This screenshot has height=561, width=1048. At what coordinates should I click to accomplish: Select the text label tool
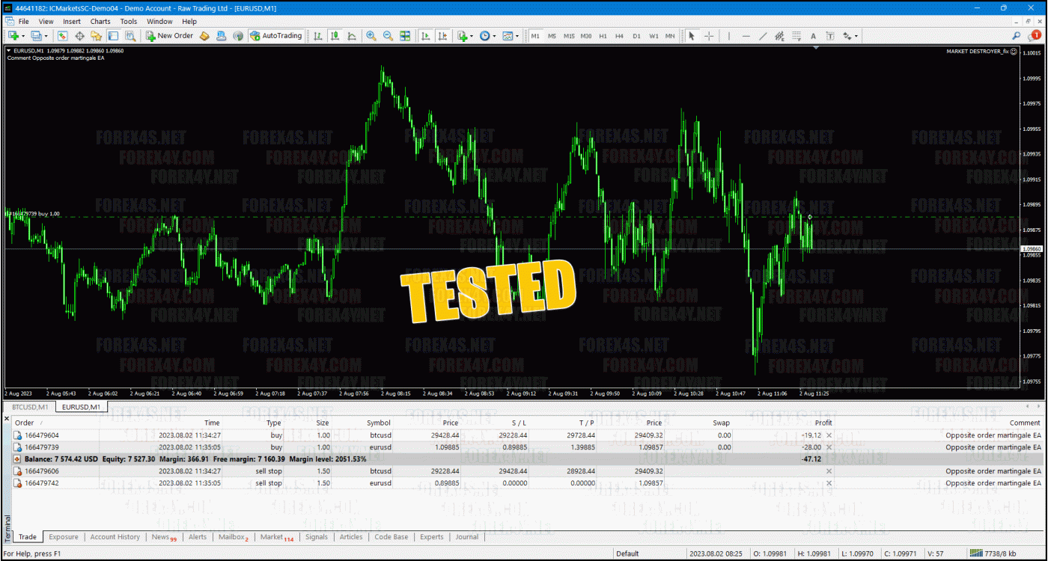point(813,35)
